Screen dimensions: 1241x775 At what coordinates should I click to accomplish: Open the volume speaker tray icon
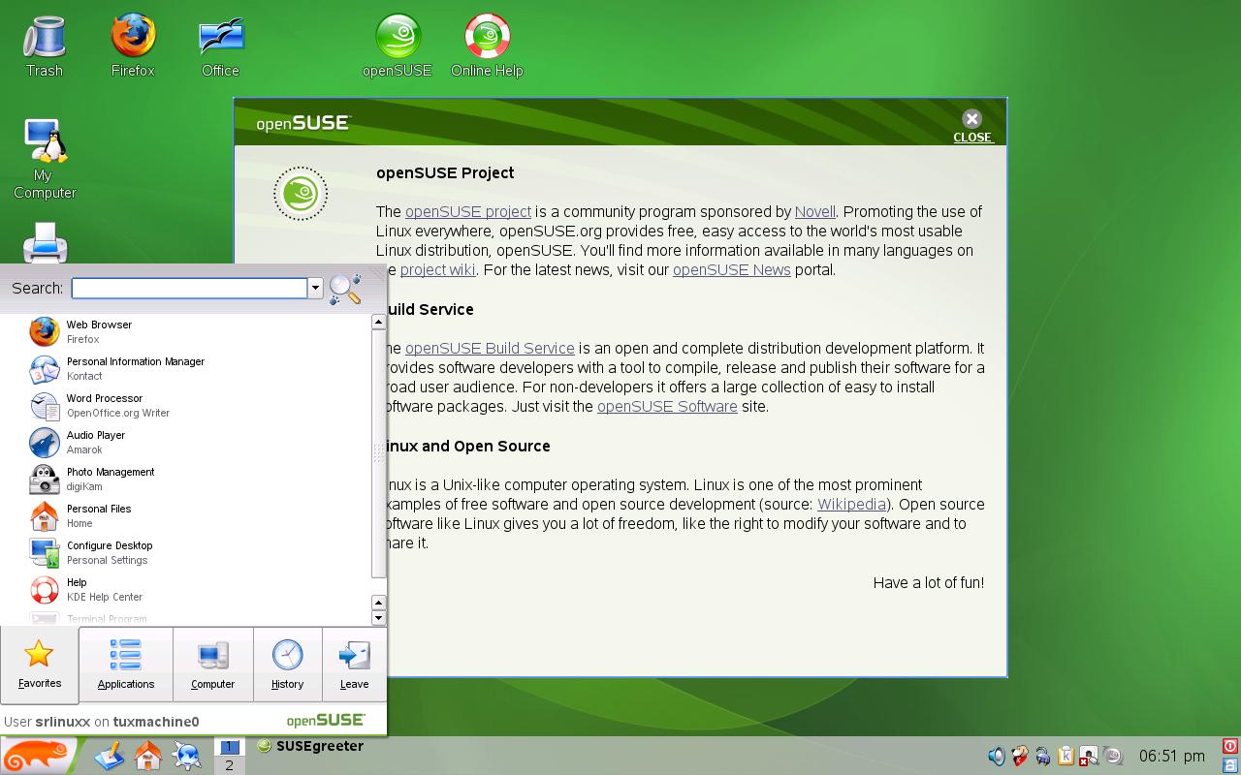tap(996, 756)
